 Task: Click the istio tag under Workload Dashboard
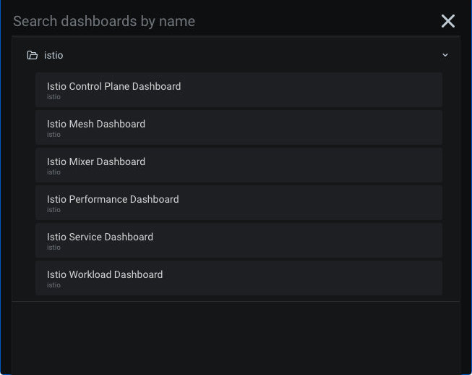pos(53,285)
